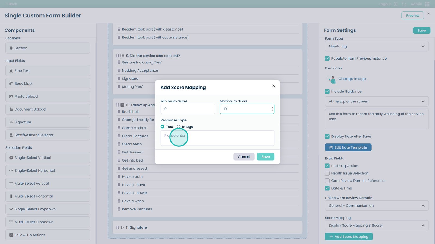Select the 'Have a bath' option row
Screen dimensions: 435x244
click(x=207, y=177)
